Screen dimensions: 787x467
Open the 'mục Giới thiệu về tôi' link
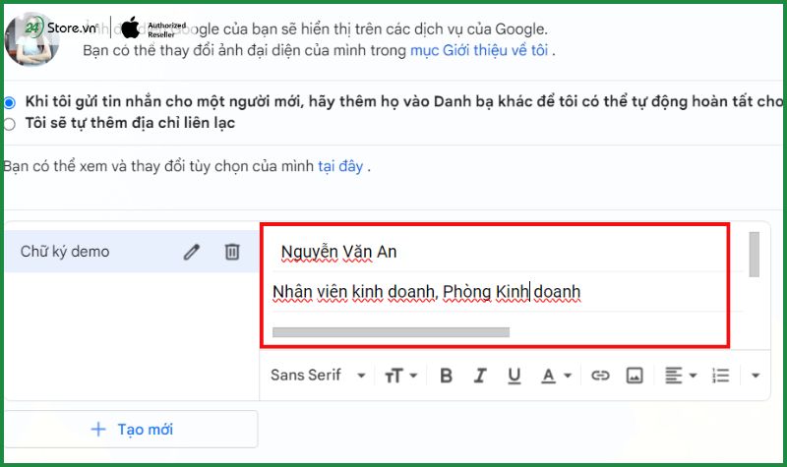(479, 51)
